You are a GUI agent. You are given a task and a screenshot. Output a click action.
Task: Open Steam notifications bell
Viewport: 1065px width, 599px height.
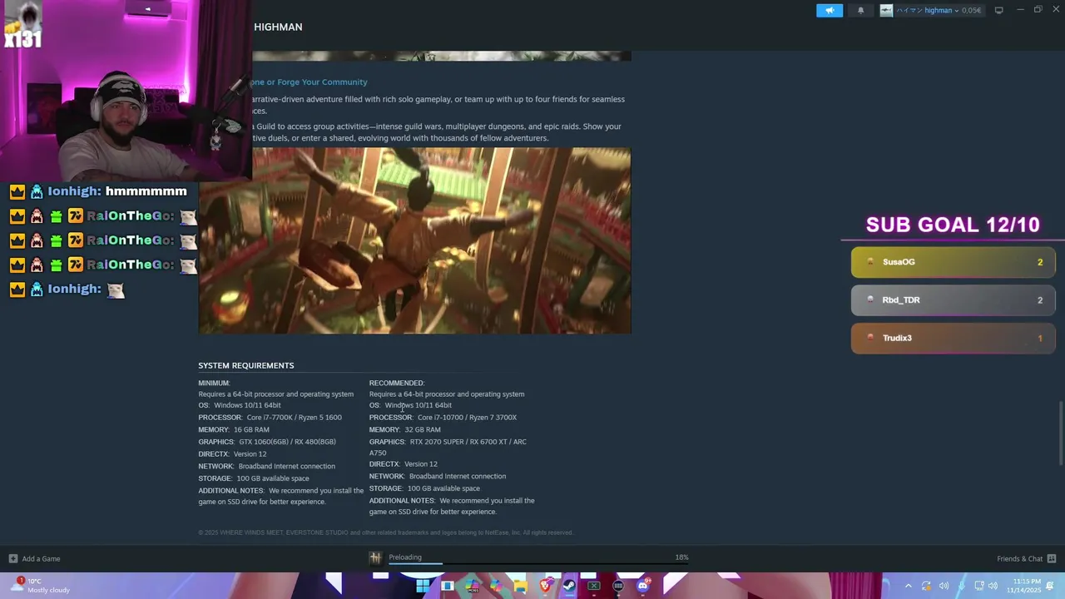point(860,10)
